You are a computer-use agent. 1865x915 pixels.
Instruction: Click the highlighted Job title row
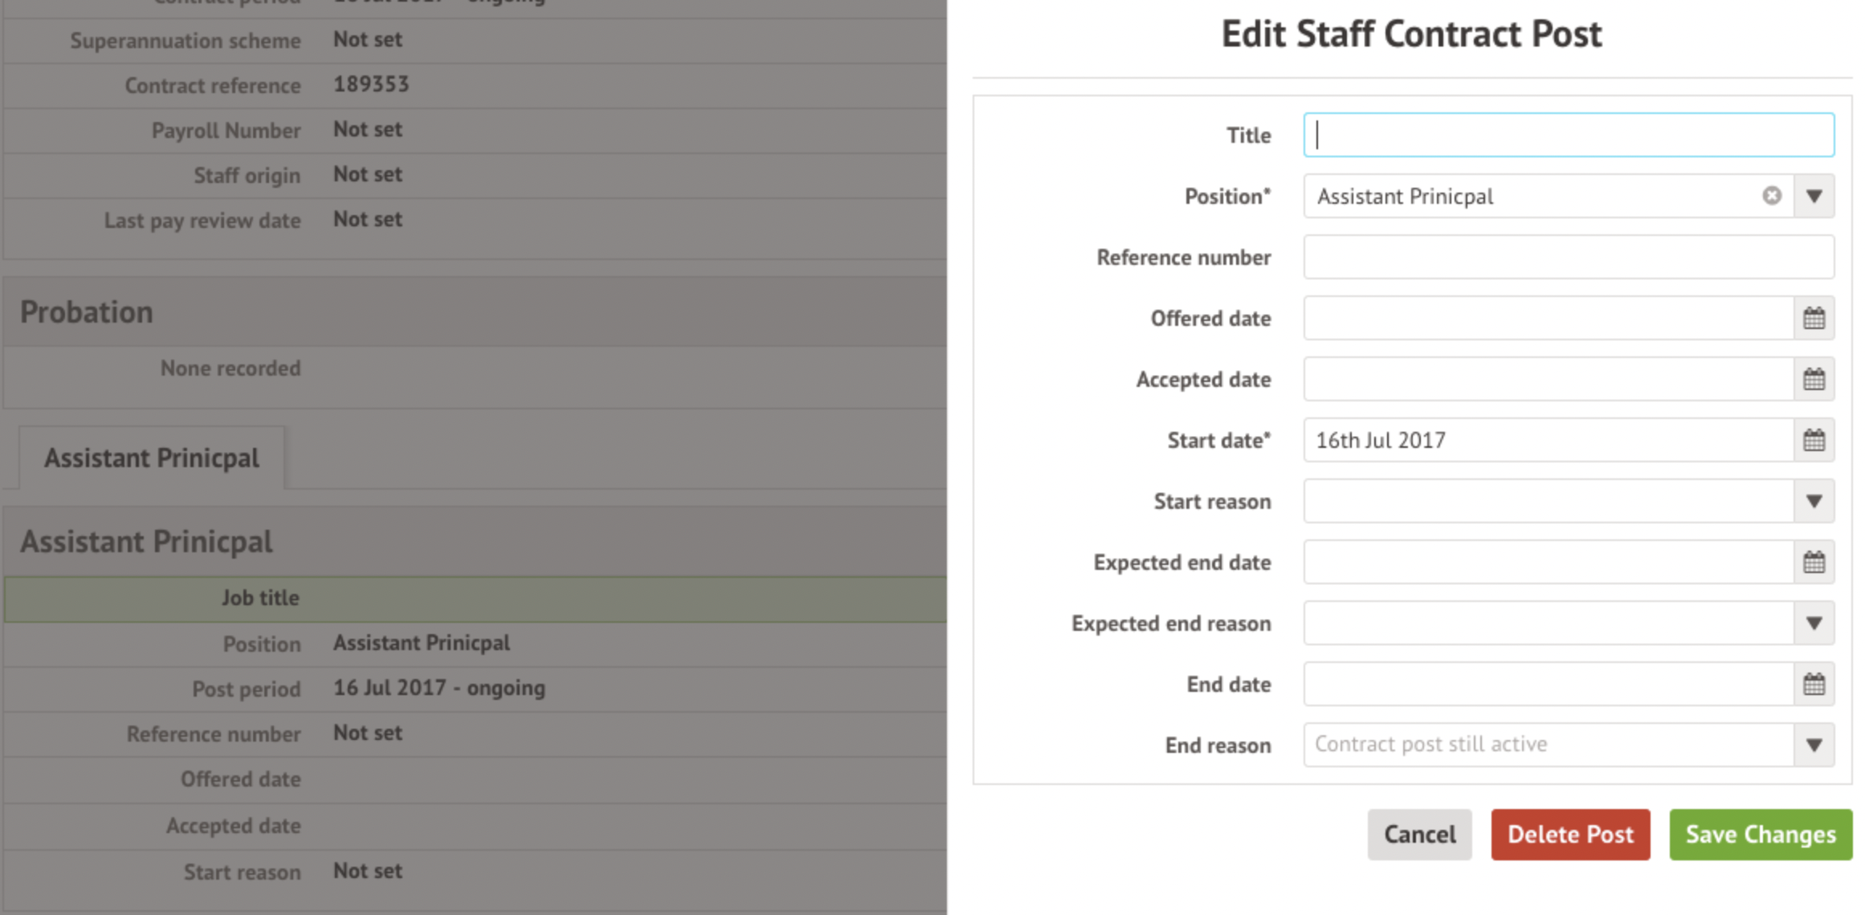point(474,599)
